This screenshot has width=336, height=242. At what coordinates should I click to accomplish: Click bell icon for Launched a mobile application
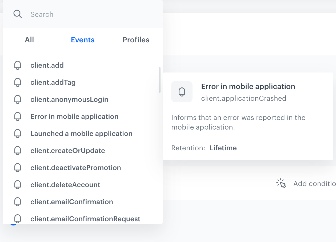pyautogui.click(x=18, y=134)
